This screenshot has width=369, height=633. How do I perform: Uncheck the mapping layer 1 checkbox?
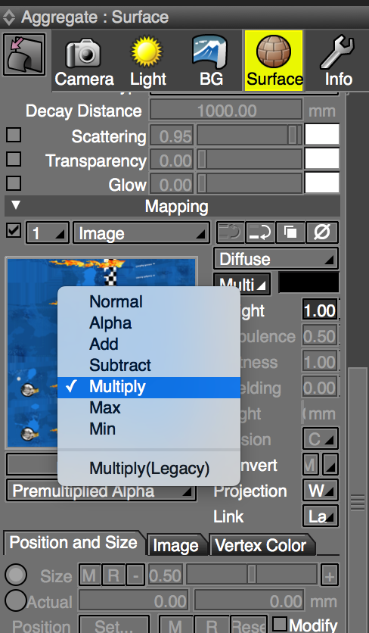pyautogui.click(x=14, y=231)
